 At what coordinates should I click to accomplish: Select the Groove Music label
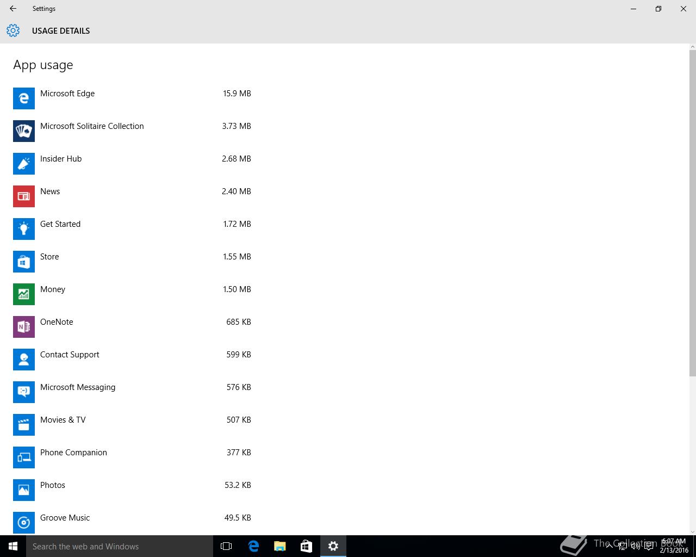pyautogui.click(x=65, y=518)
